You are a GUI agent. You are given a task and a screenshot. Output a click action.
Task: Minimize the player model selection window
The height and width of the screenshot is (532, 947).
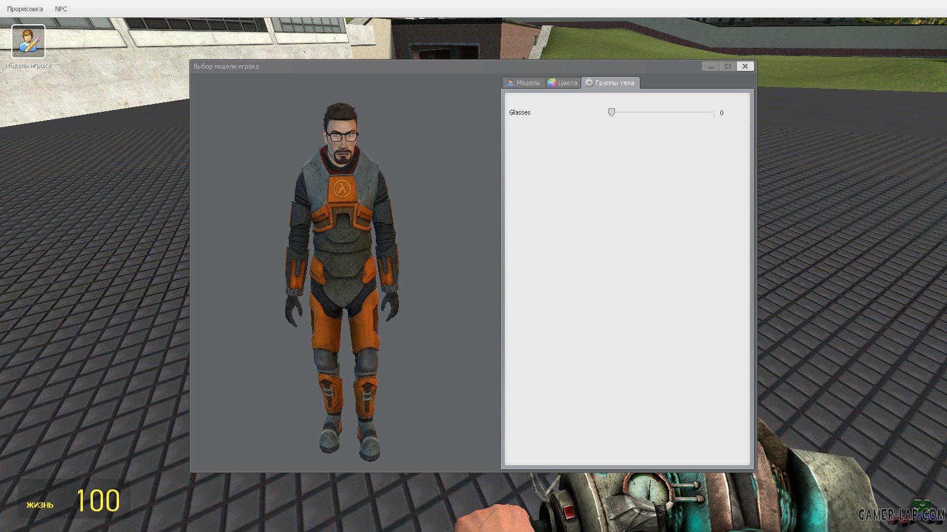[711, 66]
